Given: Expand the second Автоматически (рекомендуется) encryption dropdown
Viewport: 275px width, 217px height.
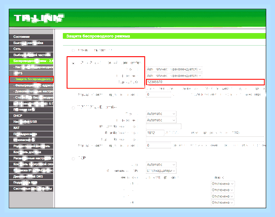Looking at the screenshot, I should pos(174,76).
